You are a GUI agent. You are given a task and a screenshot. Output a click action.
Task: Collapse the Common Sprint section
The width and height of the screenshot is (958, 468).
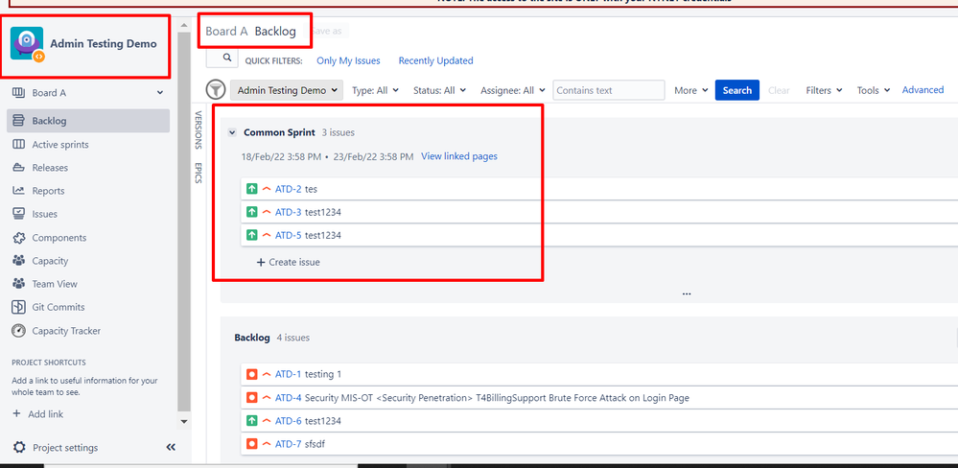[x=232, y=132]
